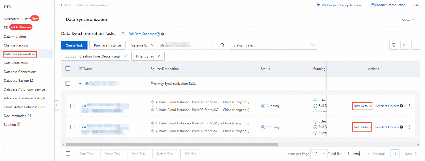Image resolution: width=425 pixels, height=161 pixels.
Task: Click the filter funnel icon
Action: 394,45
